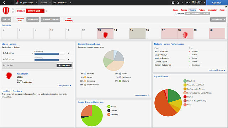Select the Coaches sub-tab

pos(205,13)
